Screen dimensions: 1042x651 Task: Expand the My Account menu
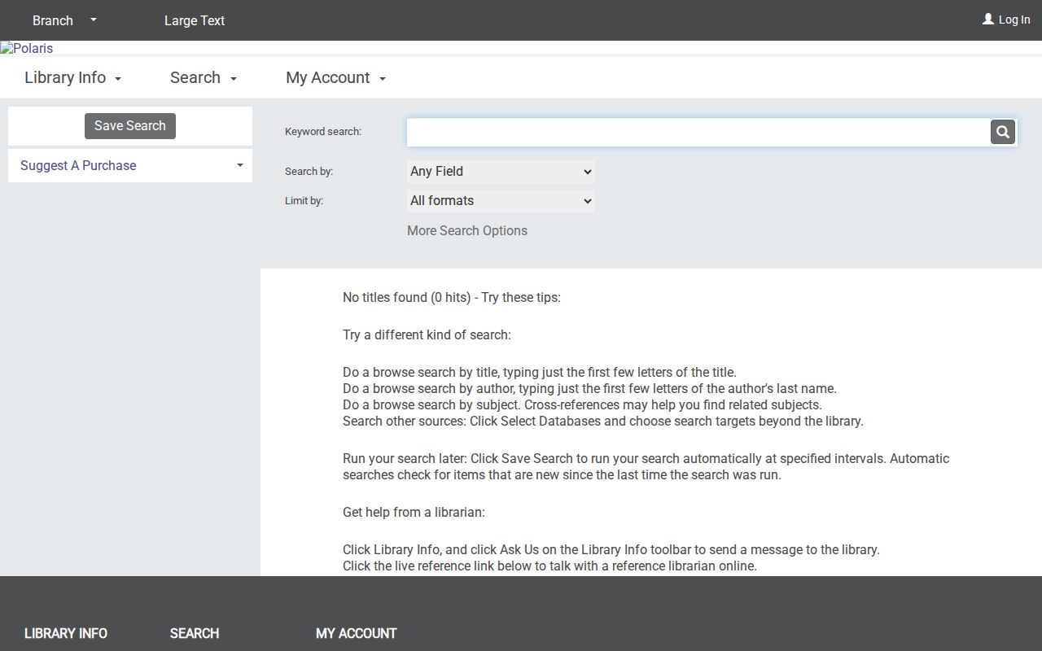(336, 77)
